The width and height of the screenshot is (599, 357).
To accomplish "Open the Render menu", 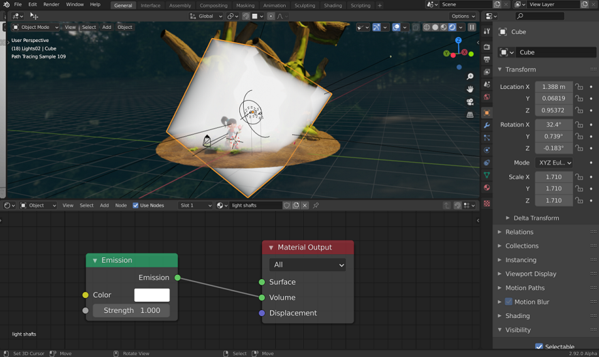I will (51, 4).
